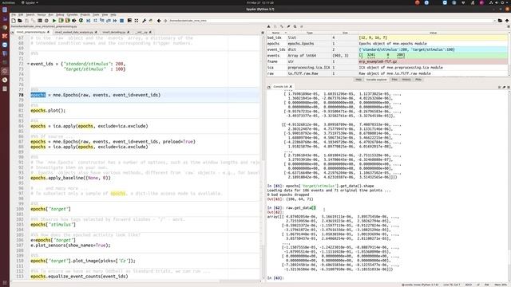
Task: Click the ica variable row
Action: (x=387, y=68)
